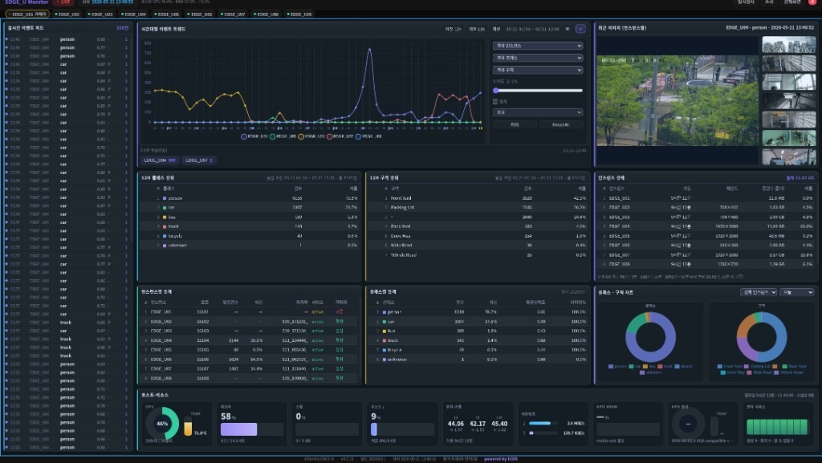Toggle the checkbox below the trend filter slider
The height and width of the screenshot is (463, 822).
coord(495,102)
